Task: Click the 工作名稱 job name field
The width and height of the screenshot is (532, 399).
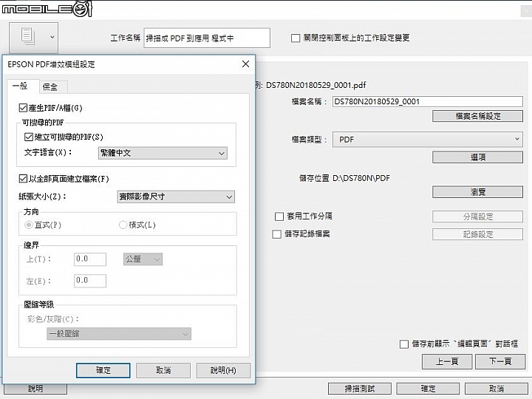Action: (x=207, y=38)
